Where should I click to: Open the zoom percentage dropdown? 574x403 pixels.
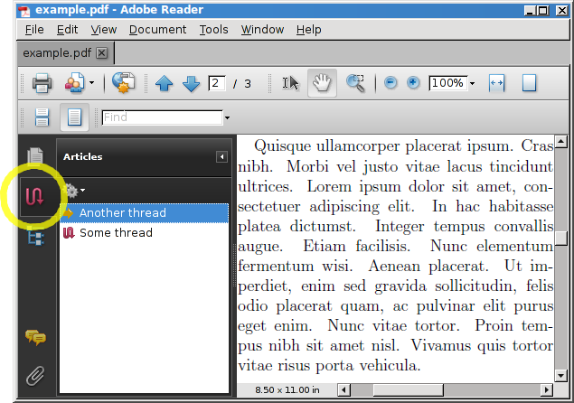[x=472, y=84]
